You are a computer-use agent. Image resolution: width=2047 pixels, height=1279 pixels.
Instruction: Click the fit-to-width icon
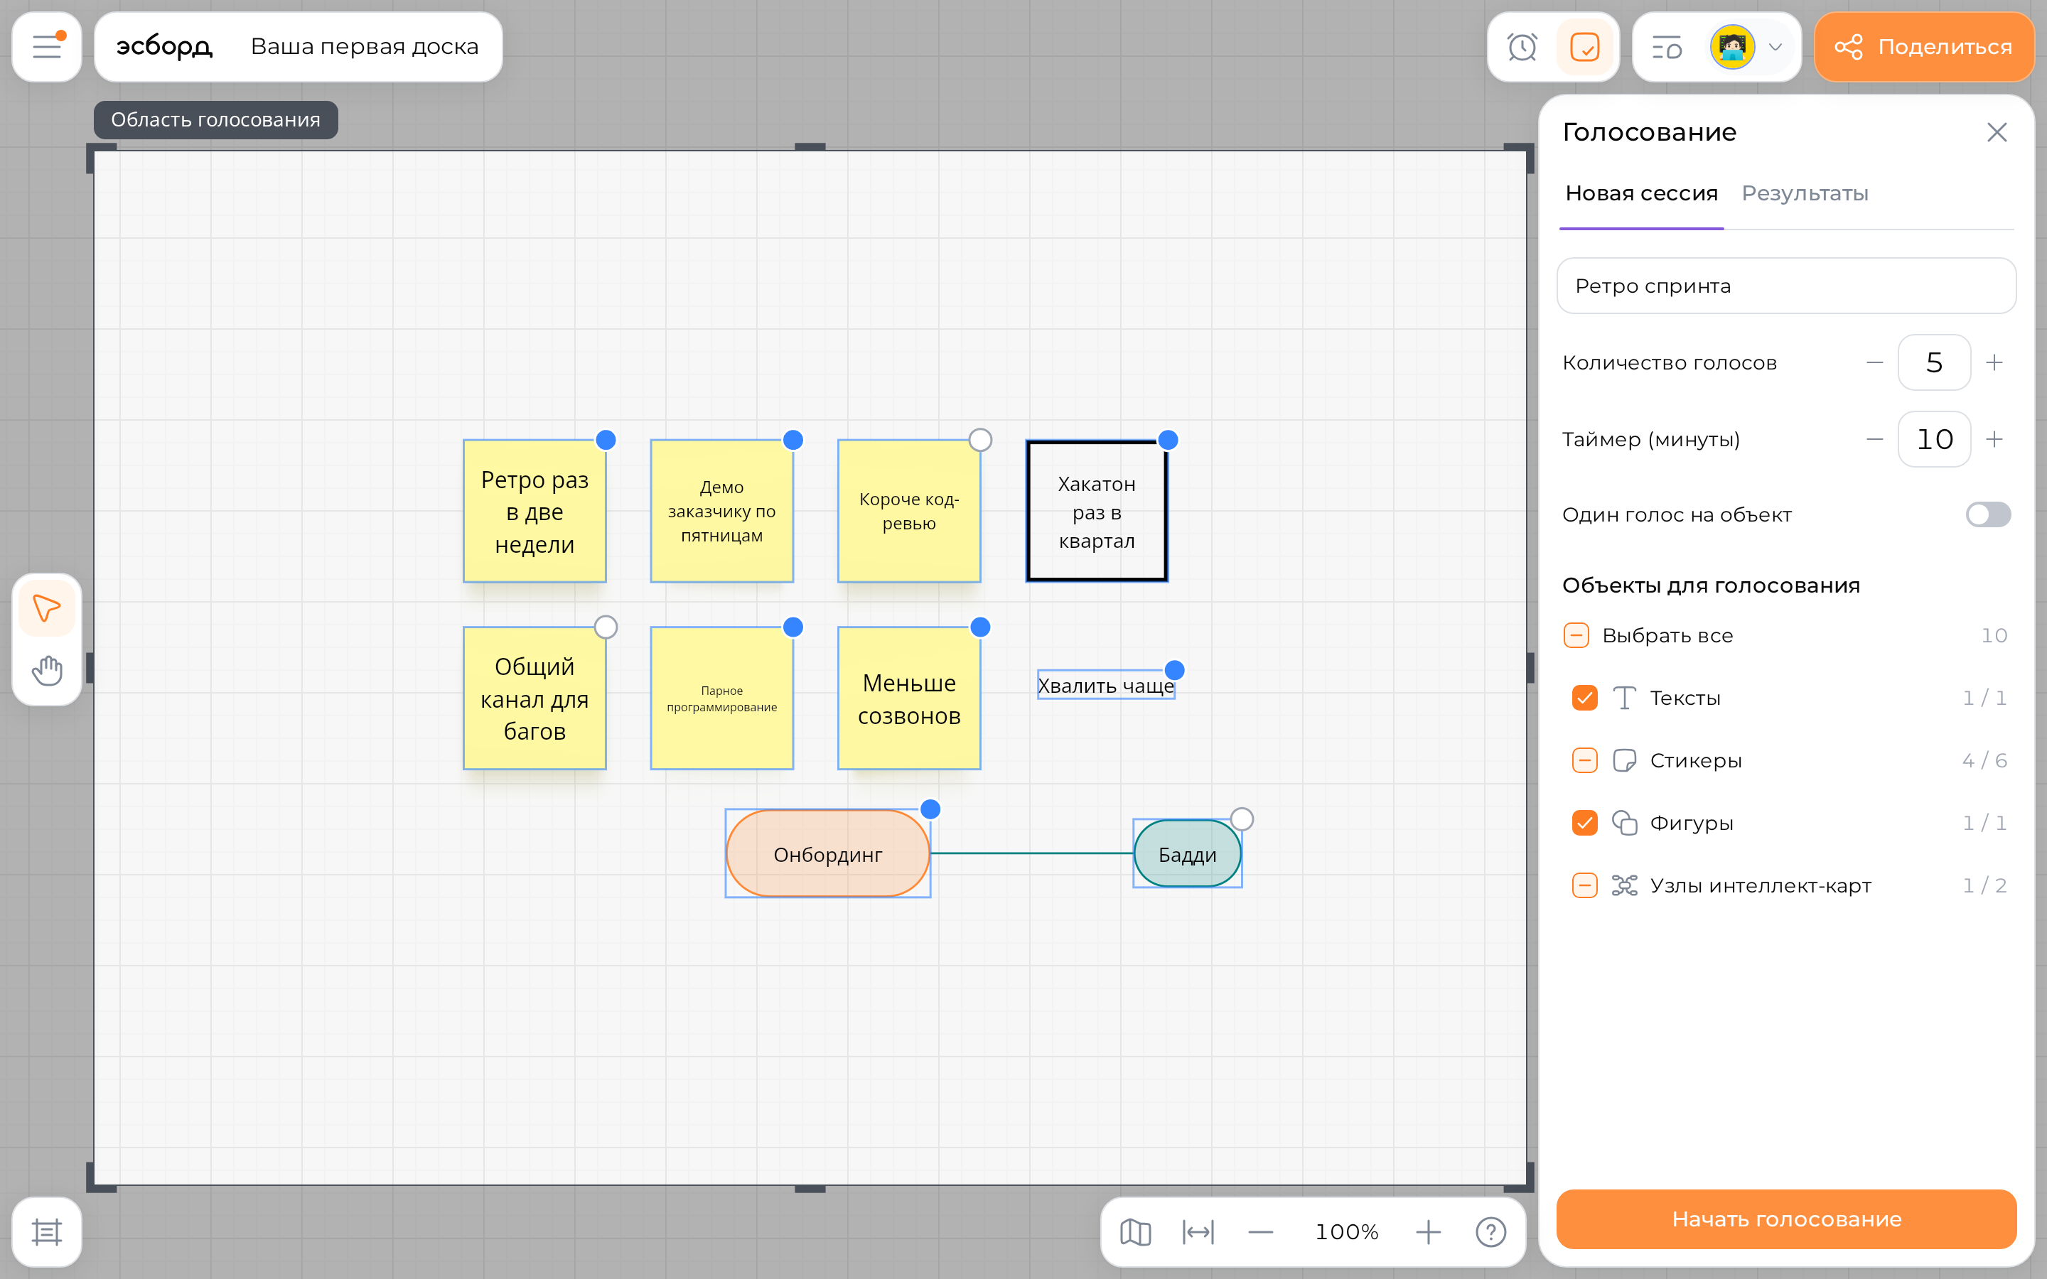pos(1198,1231)
